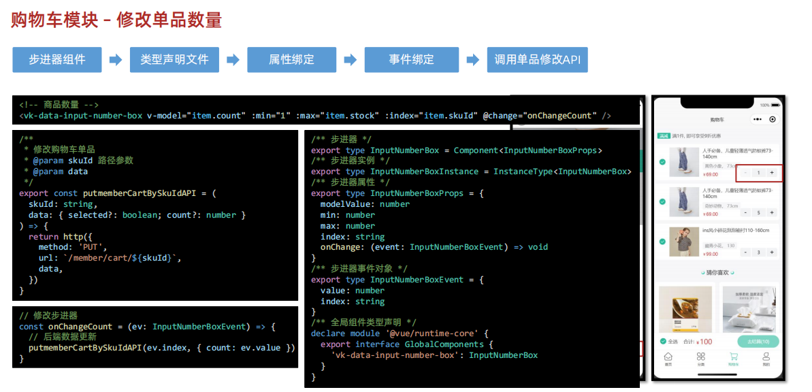Click the <!-- 商品数量 --> comment line

59,105
